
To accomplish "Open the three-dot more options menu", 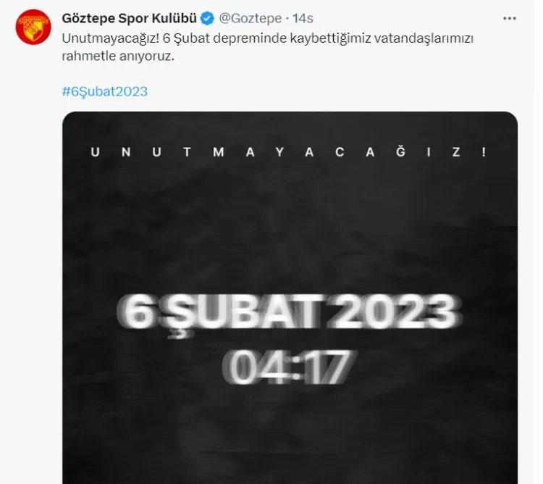I will point(509,18).
